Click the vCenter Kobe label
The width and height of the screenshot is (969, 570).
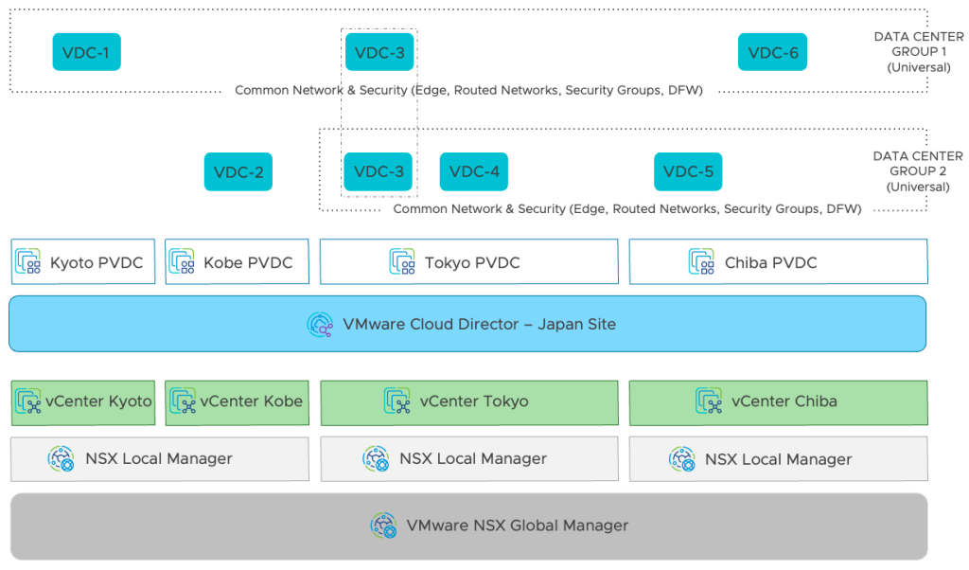click(252, 401)
